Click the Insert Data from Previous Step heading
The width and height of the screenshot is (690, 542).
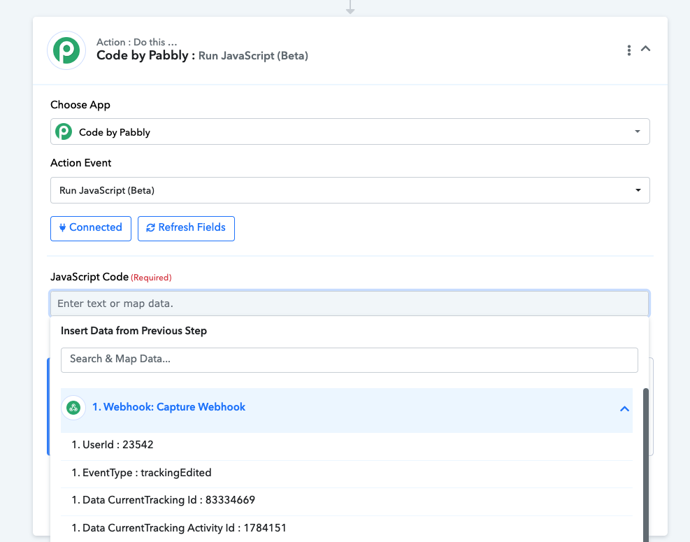click(x=134, y=331)
